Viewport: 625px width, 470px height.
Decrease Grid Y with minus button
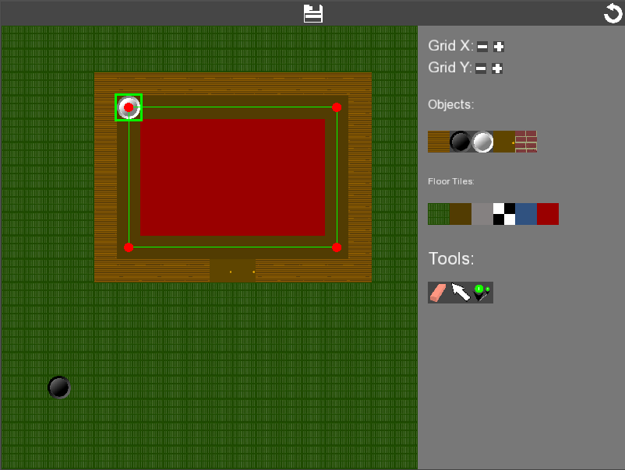[481, 68]
